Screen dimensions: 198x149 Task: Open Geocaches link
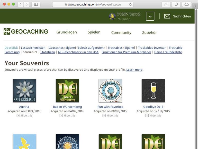point(56,48)
